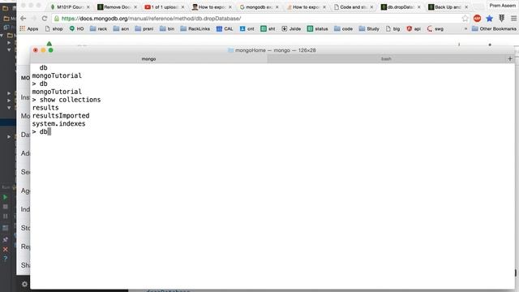519x292 pixels.
Task: Open help with the question mark icon
Action: [6, 259]
